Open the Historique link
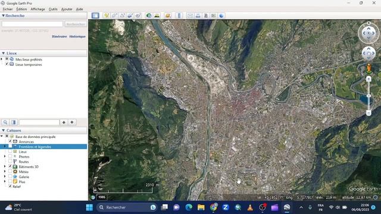Image resolution: width=381 pixels, height=214 pixels. coord(77,36)
